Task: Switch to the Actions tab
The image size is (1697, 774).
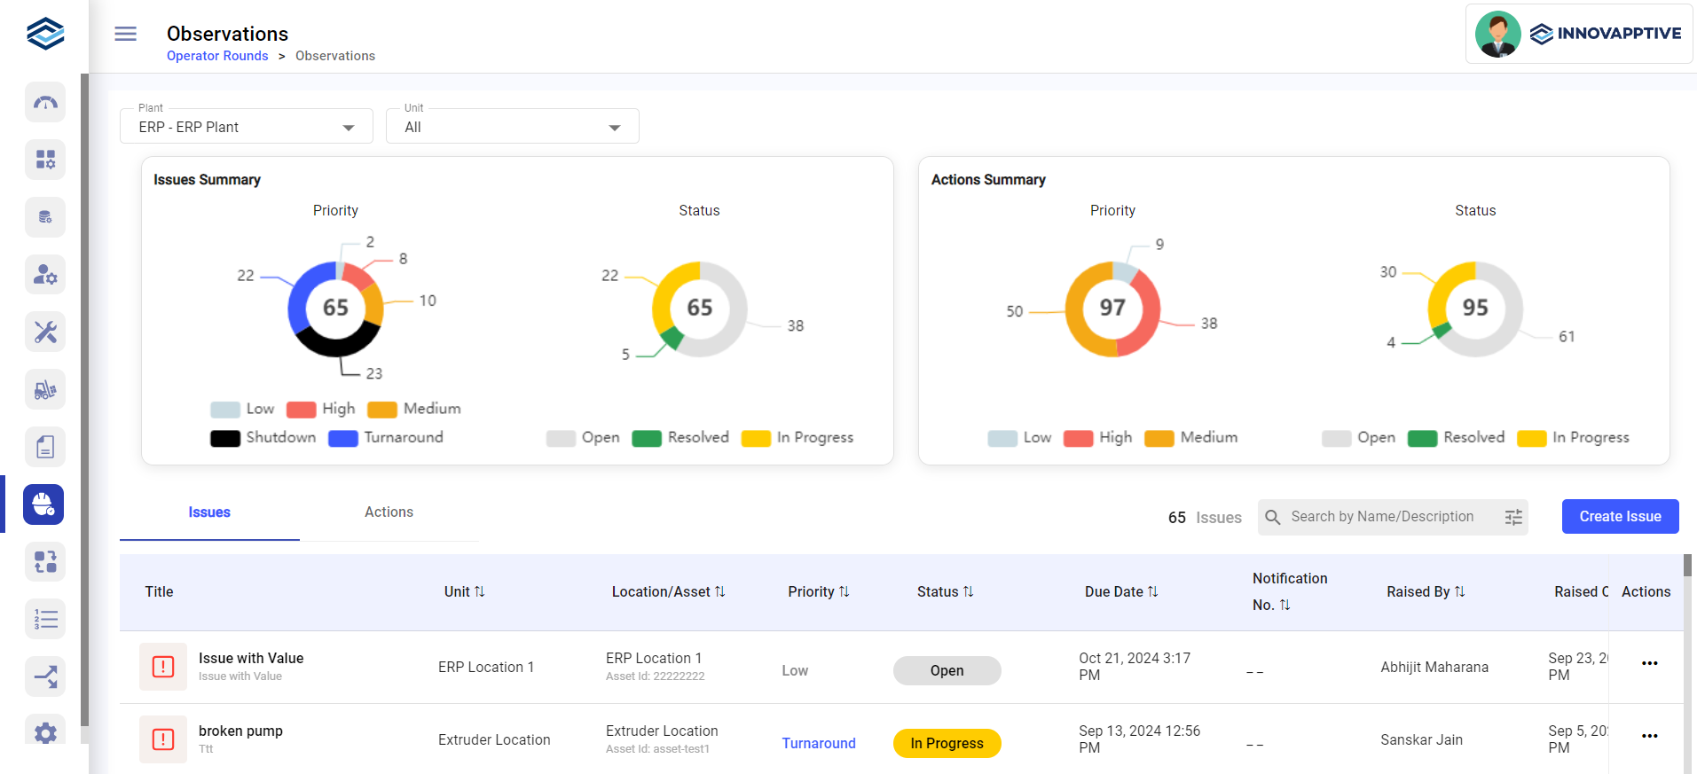Action: point(389,512)
